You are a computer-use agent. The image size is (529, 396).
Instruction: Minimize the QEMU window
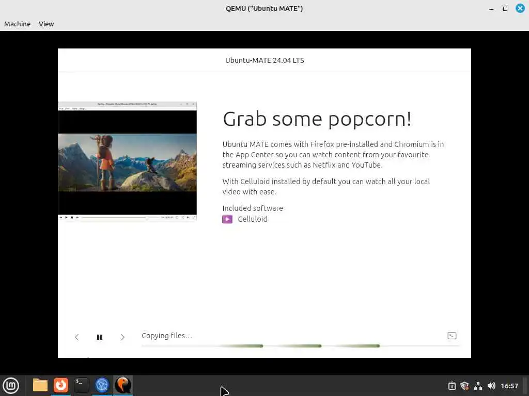pyautogui.click(x=491, y=9)
